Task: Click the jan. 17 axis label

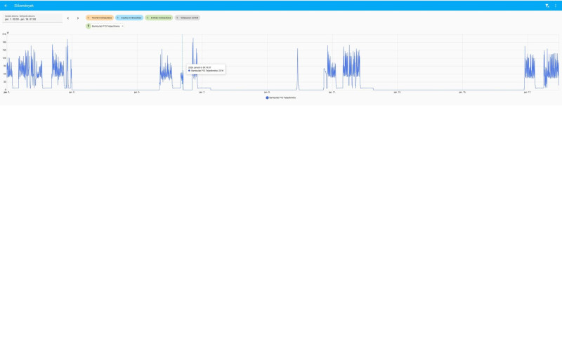Action: (527, 93)
